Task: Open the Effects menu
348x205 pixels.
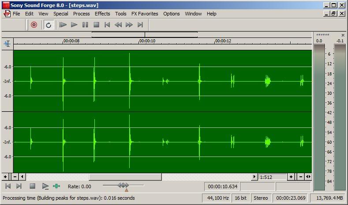Action: click(102, 14)
